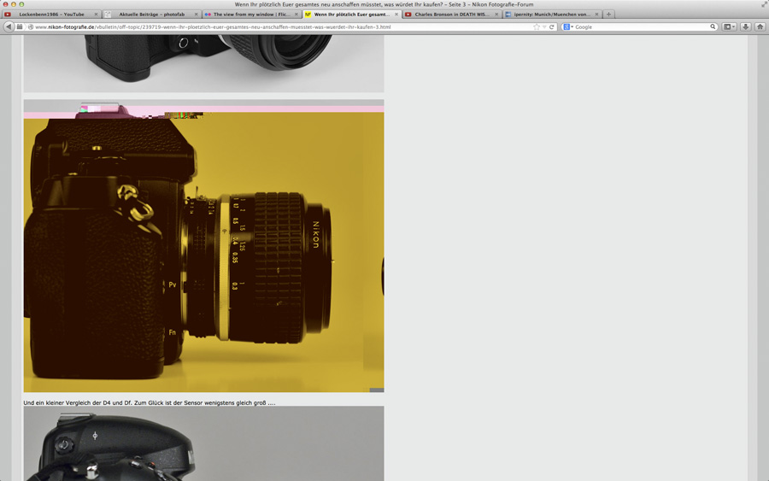Close the ipernity Munich tab

(596, 15)
